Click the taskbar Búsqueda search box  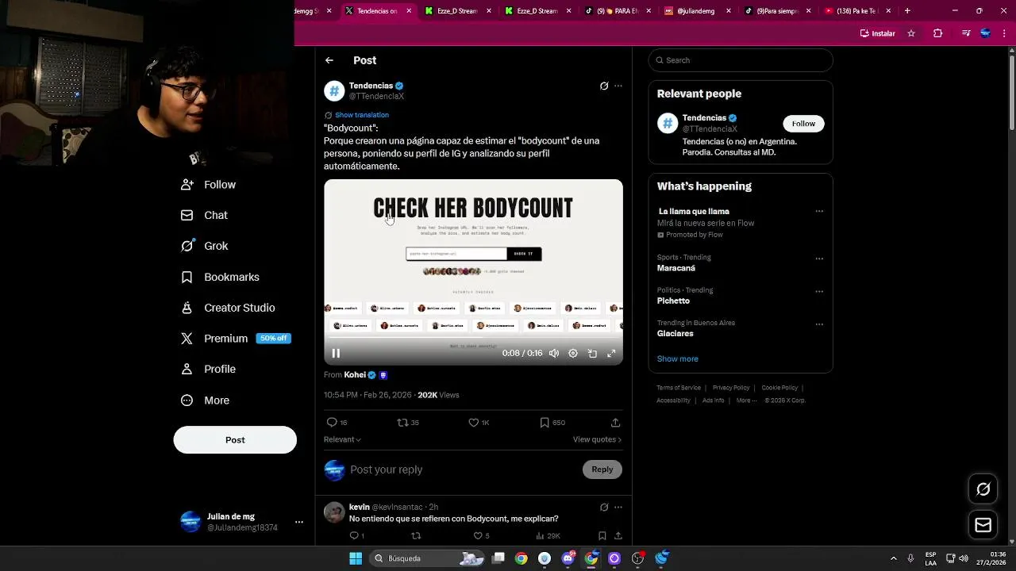pyautogui.click(x=427, y=558)
